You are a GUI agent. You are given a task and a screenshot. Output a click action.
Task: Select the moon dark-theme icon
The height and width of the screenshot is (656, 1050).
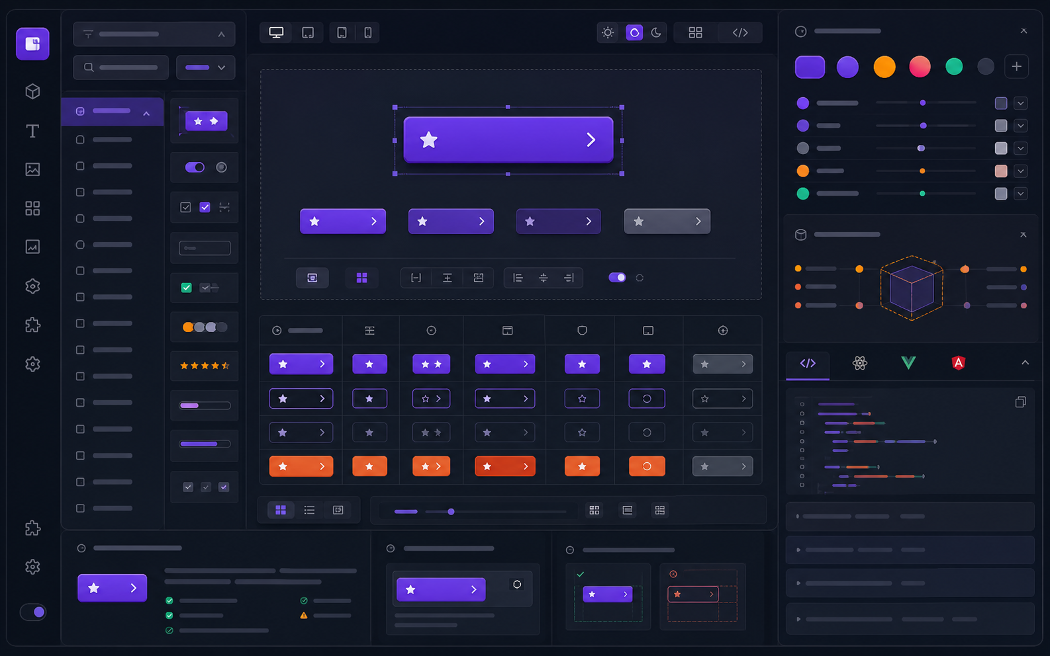[x=656, y=32]
